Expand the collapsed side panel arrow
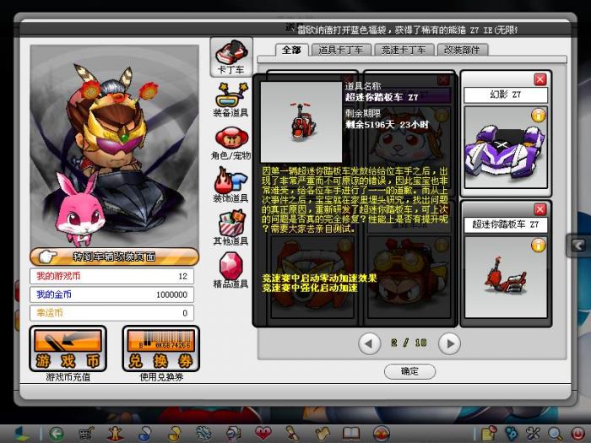This screenshot has height=443, width=591. [x=578, y=246]
